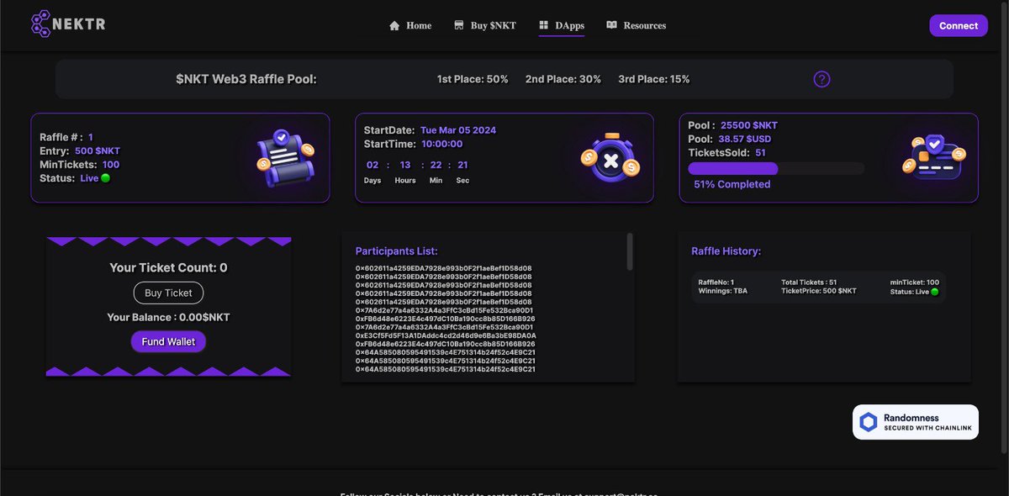Switch to the DApps tab

(x=568, y=25)
